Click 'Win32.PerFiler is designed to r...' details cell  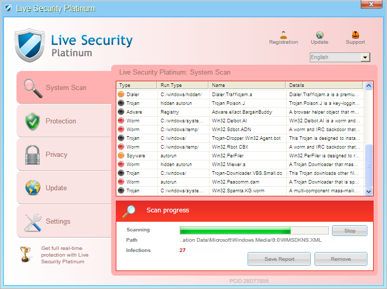(x=324, y=156)
